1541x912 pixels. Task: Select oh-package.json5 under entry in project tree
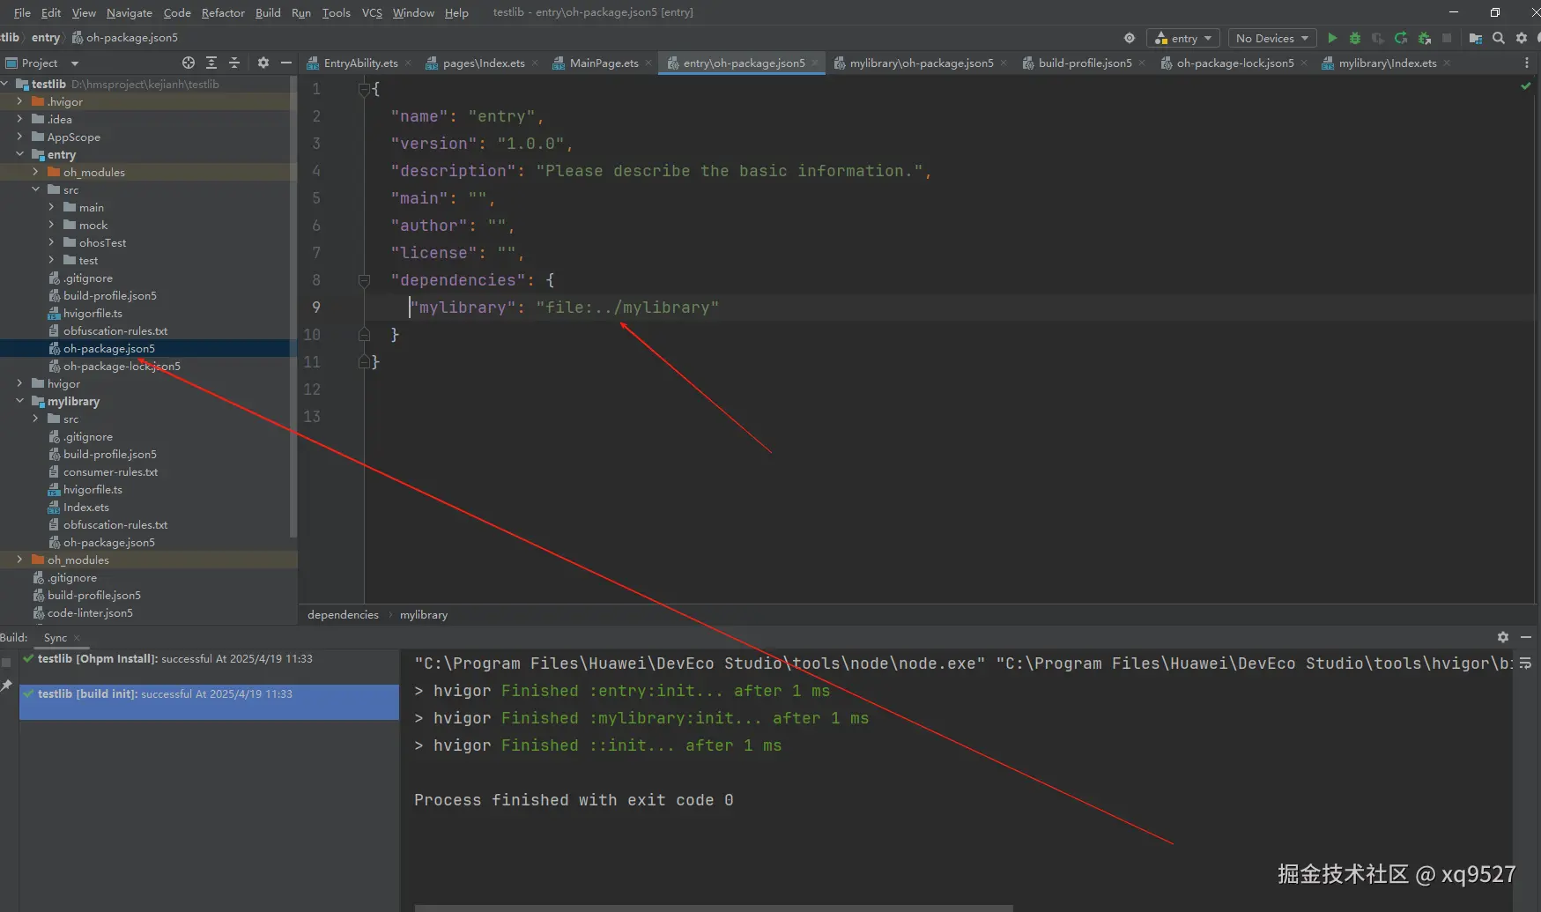point(109,349)
